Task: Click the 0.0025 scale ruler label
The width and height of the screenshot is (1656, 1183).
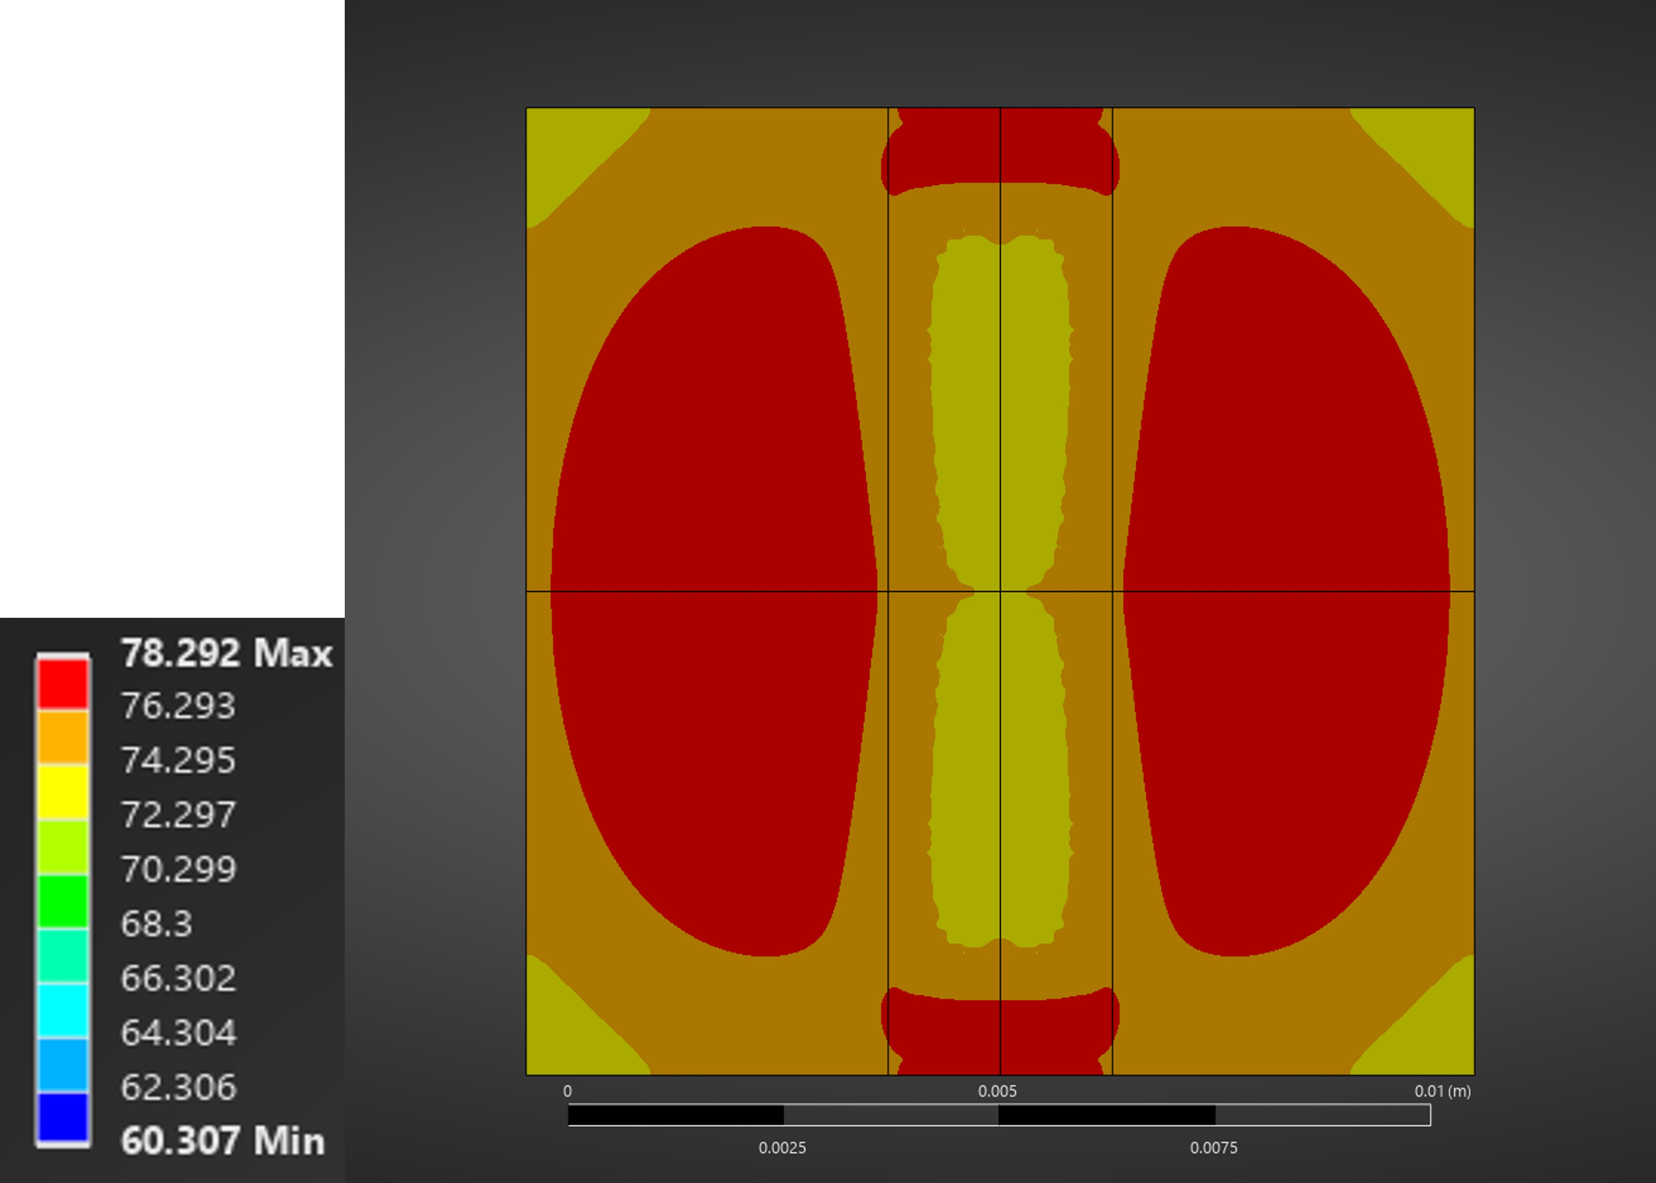Action: [x=782, y=1148]
